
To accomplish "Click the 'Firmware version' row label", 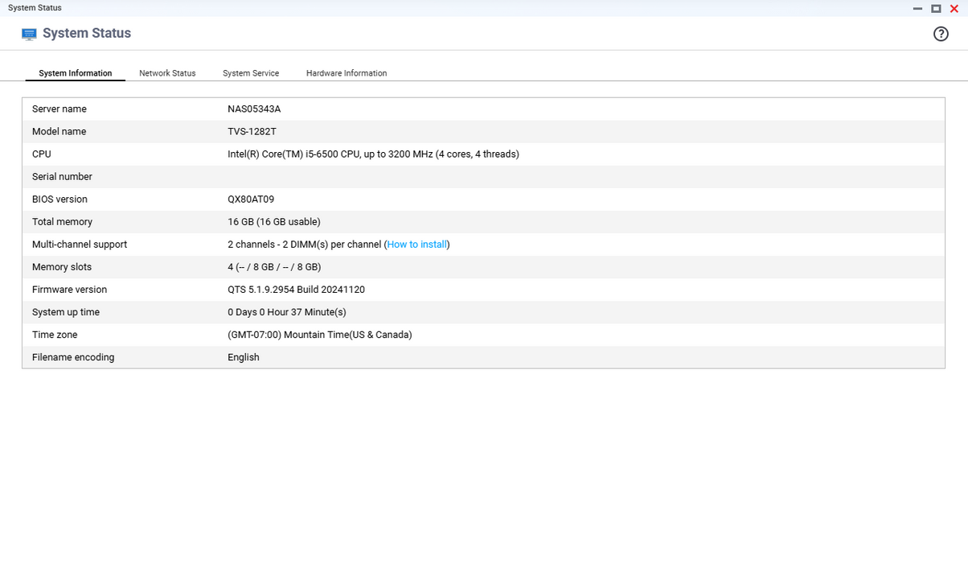I will click(69, 290).
